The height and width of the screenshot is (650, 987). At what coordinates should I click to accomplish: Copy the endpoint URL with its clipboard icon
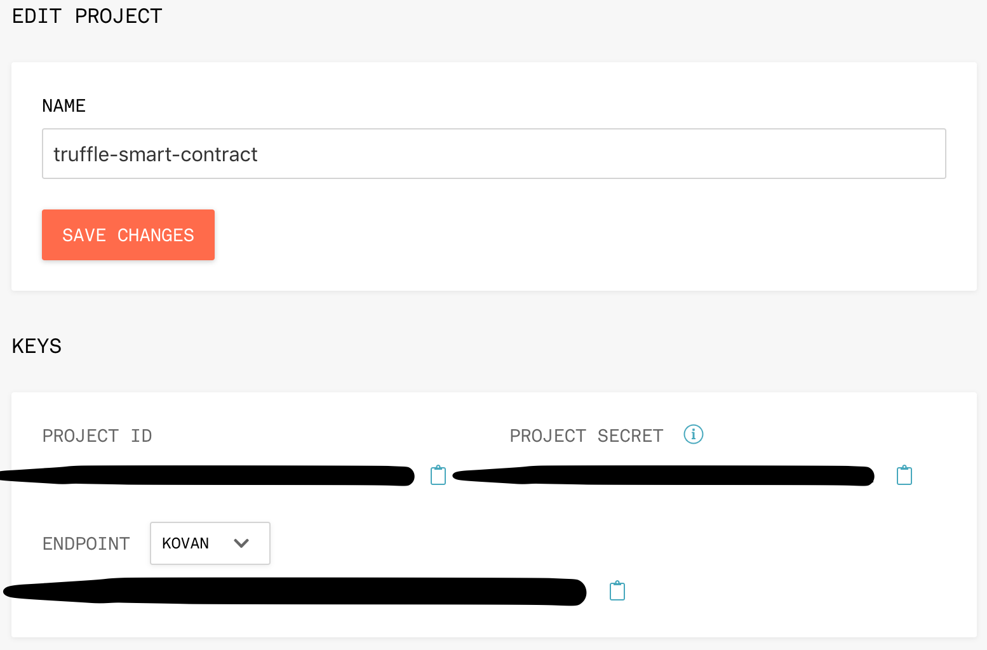(x=617, y=591)
